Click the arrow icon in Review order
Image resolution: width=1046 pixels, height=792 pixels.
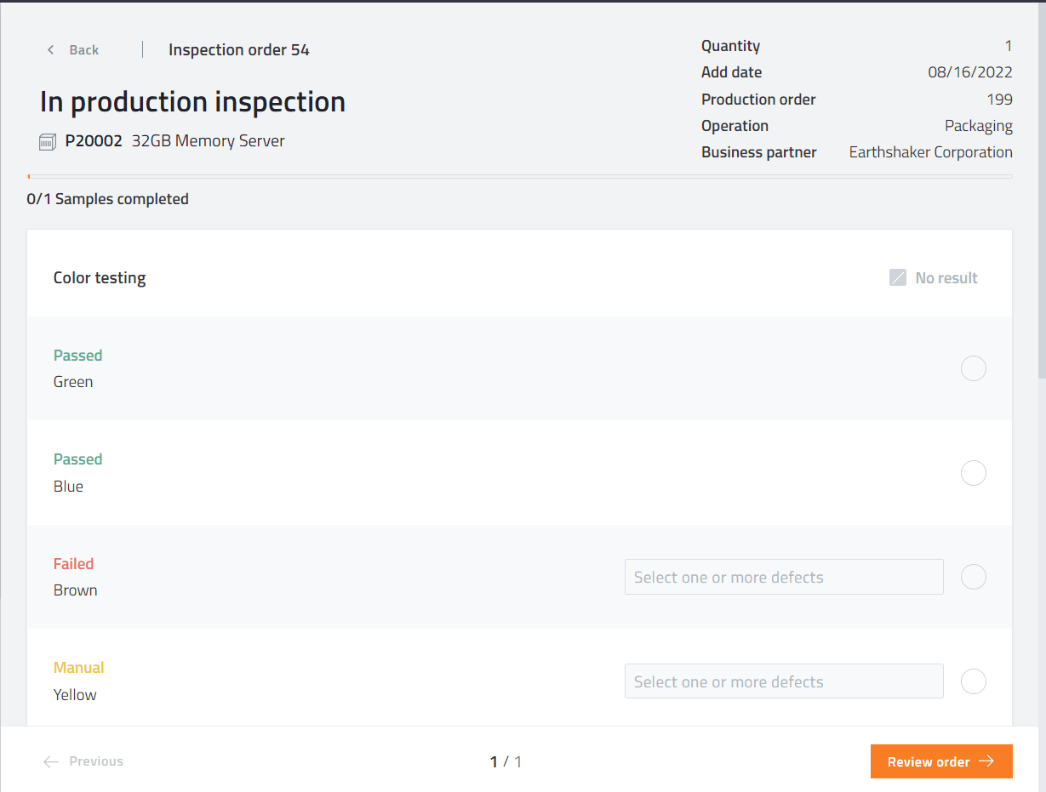[986, 761]
